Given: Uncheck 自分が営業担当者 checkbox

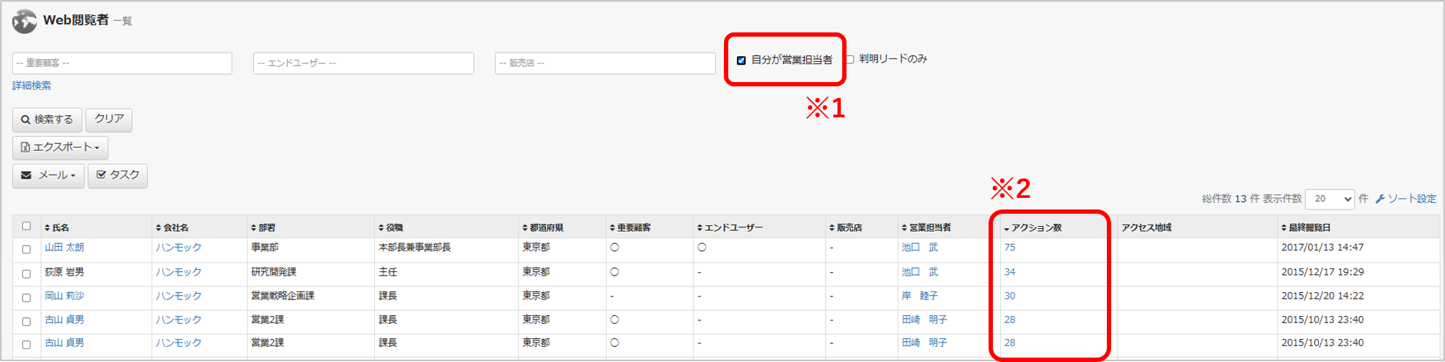Looking at the screenshot, I should (x=741, y=60).
